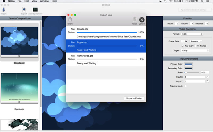
Task: Click the Share icon in Export Log
Action: pos(70,20)
